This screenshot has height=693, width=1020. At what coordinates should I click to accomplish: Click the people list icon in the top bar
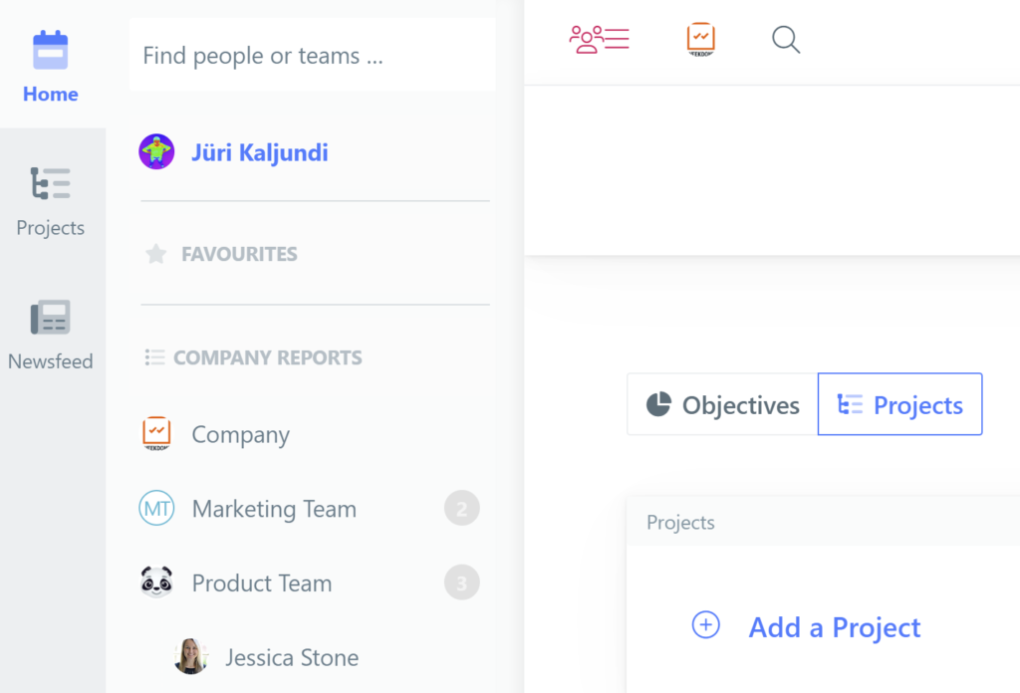point(599,39)
